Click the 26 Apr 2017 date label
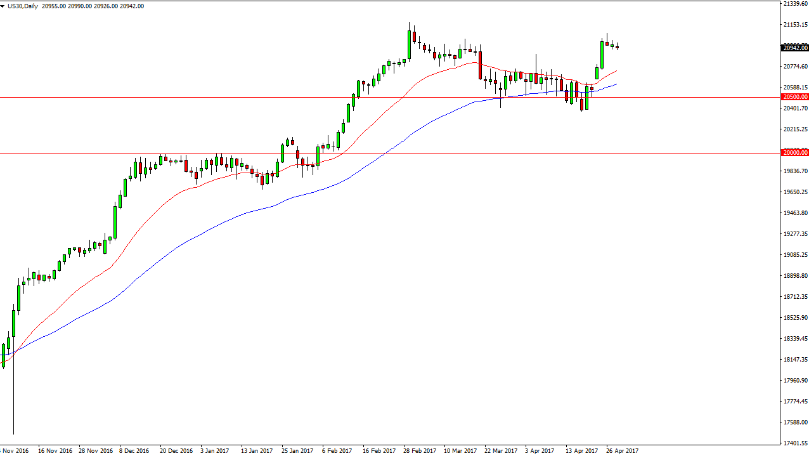Screen dimensions: 809x458 tap(622, 451)
